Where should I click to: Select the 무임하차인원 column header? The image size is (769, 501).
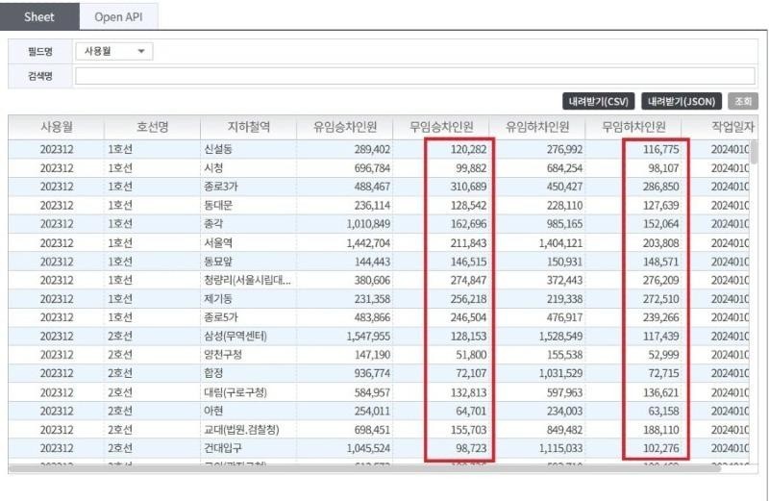633,127
